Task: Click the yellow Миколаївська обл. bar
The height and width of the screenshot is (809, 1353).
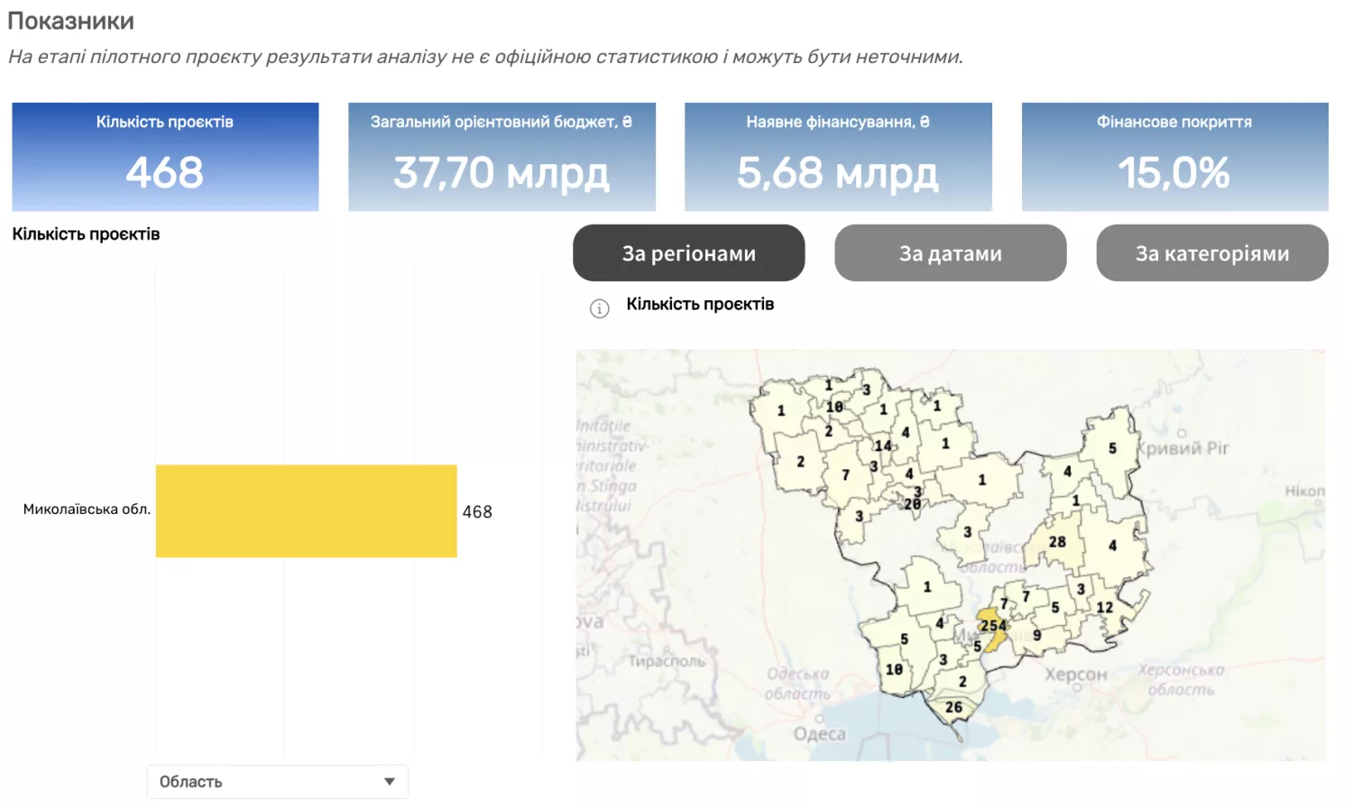Action: point(307,511)
